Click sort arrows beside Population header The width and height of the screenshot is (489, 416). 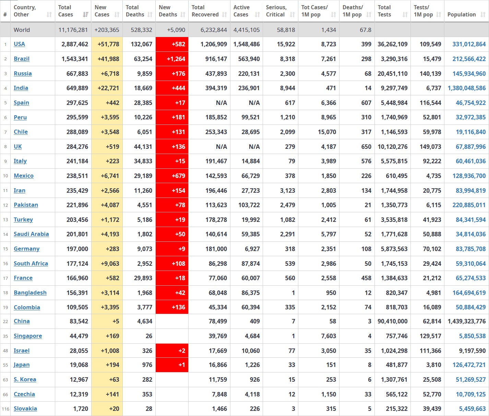pos(483,15)
